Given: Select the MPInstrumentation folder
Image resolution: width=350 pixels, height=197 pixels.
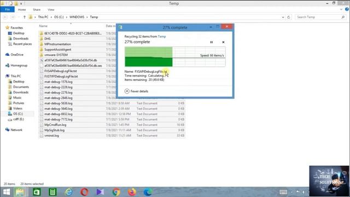Looking at the screenshot, I should click(57, 44).
